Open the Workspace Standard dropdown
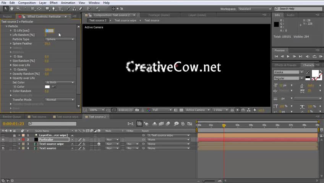 point(254,9)
